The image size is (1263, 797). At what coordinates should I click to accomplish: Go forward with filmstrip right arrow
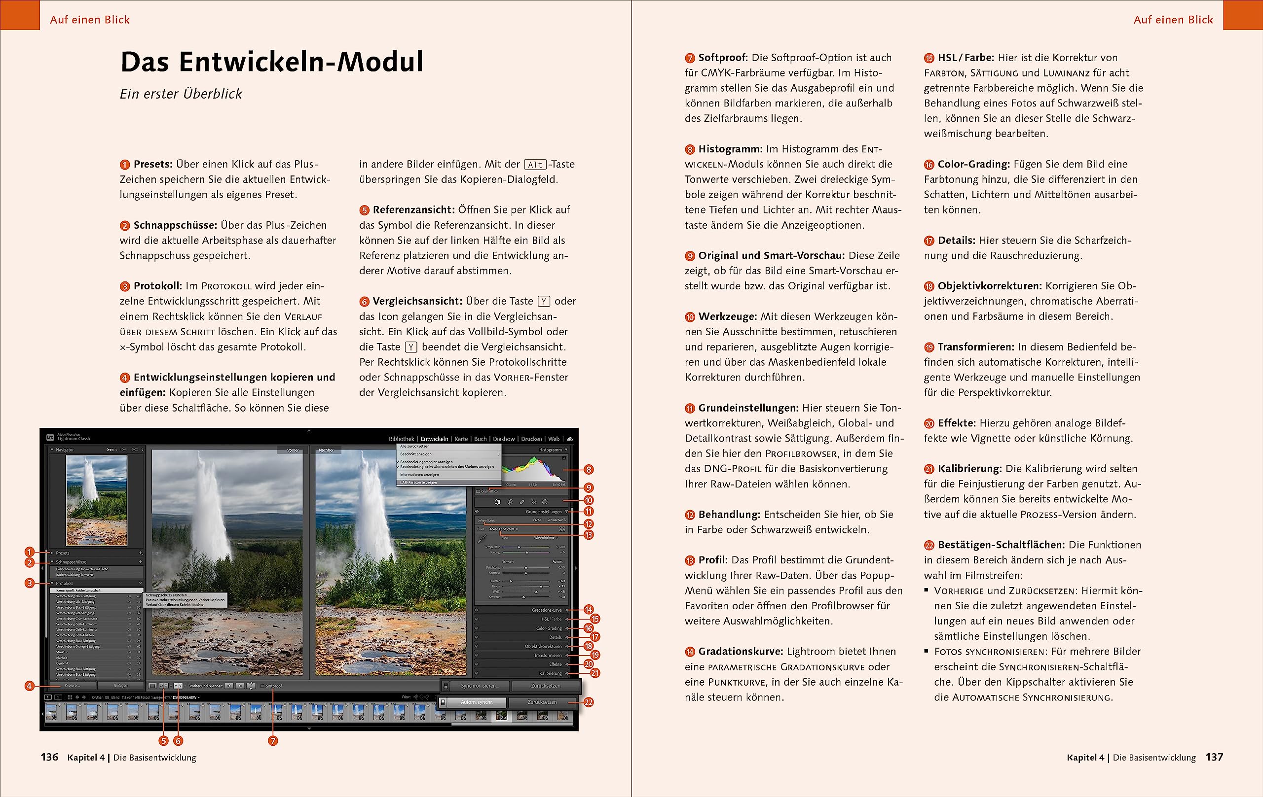click(x=84, y=697)
